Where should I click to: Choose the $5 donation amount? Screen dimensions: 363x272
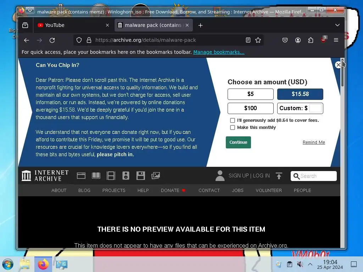point(251,94)
